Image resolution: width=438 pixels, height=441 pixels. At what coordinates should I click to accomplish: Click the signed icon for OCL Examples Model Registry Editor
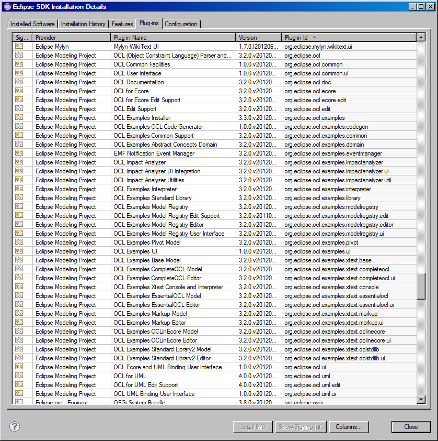[19, 225]
